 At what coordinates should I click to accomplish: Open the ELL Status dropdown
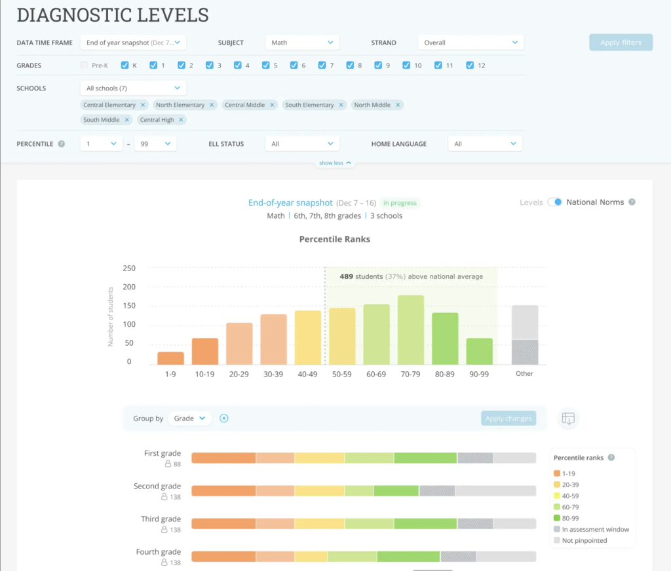tap(302, 143)
